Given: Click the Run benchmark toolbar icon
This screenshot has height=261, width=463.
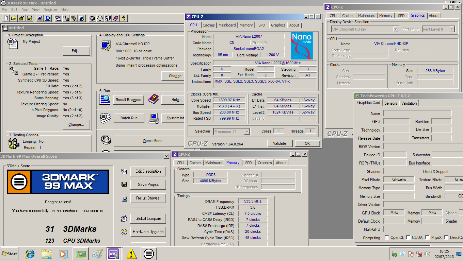Looking at the screenshot, I should [100, 18].
